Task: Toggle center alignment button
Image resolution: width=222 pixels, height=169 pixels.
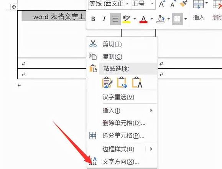Action: coord(115,19)
